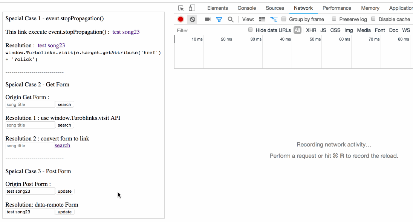Viewport: 413px width, 222px height.
Task: Click the capture screenshots camera icon
Action: pos(208,19)
